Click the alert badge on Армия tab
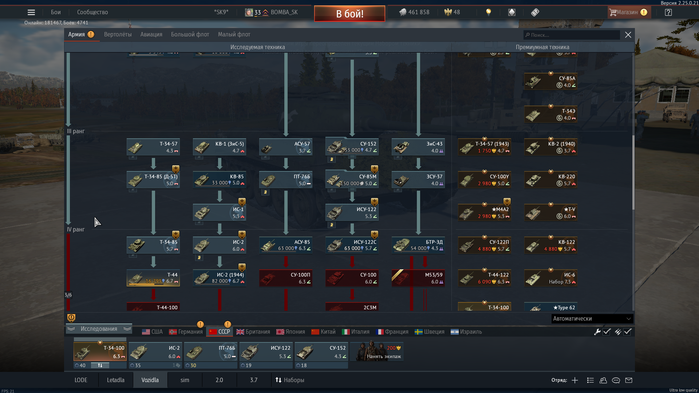This screenshot has height=393, width=699. click(91, 34)
